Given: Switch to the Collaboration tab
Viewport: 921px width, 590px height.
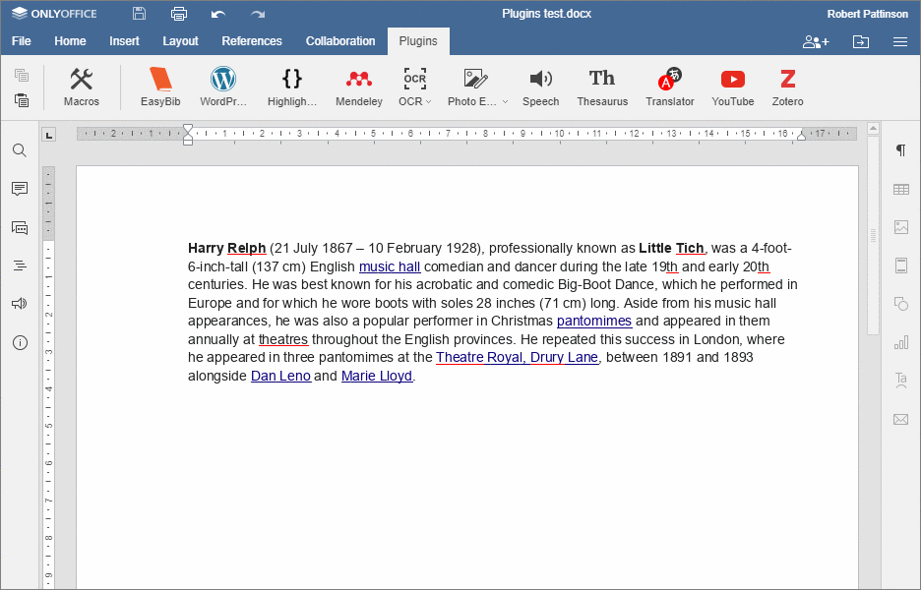Looking at the screenshot, I should click(340, 41).
